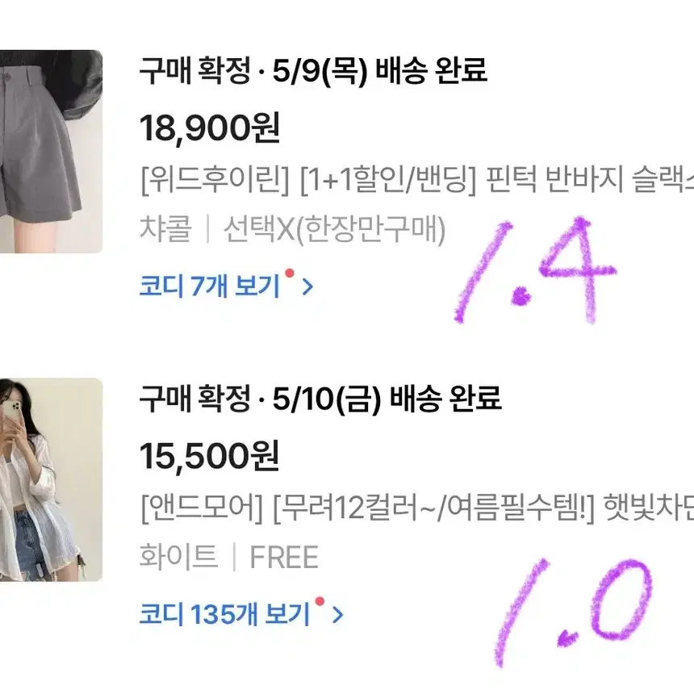The height and width of the screenshot is (694, 694).
Task: Select the 5/10(금) 배송 완료 order status
Action: coord(320,399)
